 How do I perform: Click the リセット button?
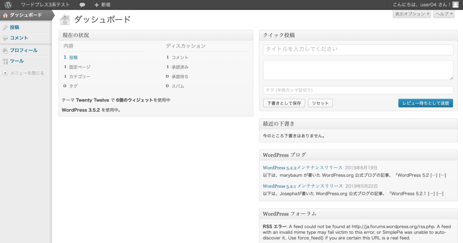click(x=321, y=103)
